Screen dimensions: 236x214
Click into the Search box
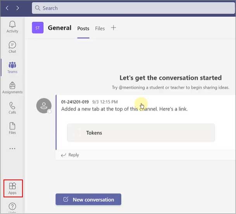click(x=133, y=8)
